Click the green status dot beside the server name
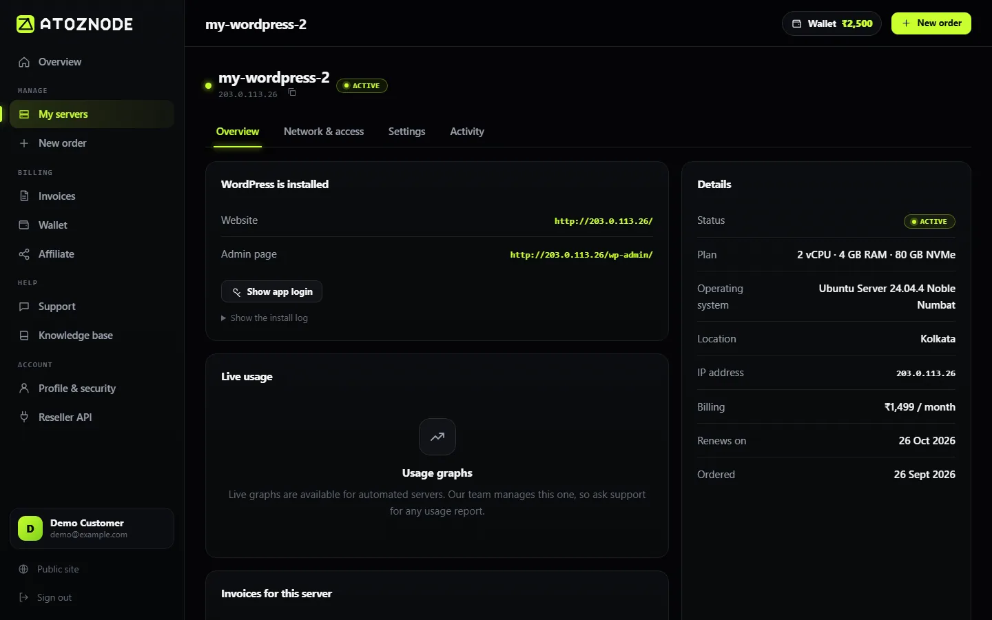The image size is (992, 620). [208, 86]
